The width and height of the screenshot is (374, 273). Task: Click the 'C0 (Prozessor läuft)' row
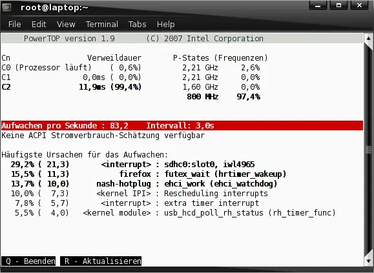coord(71,68)
